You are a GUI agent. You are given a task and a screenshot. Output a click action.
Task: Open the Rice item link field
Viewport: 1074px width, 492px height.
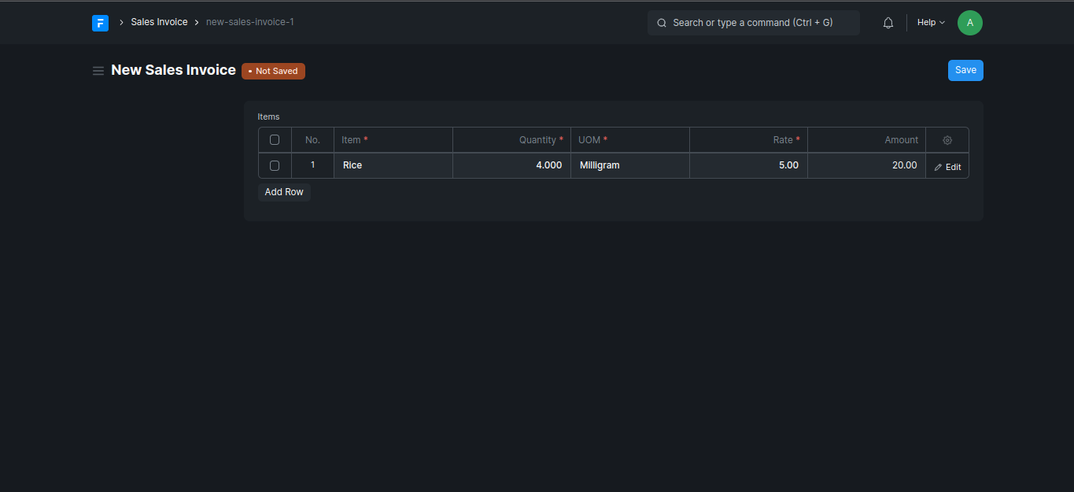(393, 165)
